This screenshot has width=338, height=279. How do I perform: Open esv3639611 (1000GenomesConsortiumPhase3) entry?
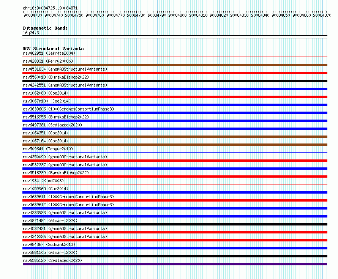pos(68,197)
